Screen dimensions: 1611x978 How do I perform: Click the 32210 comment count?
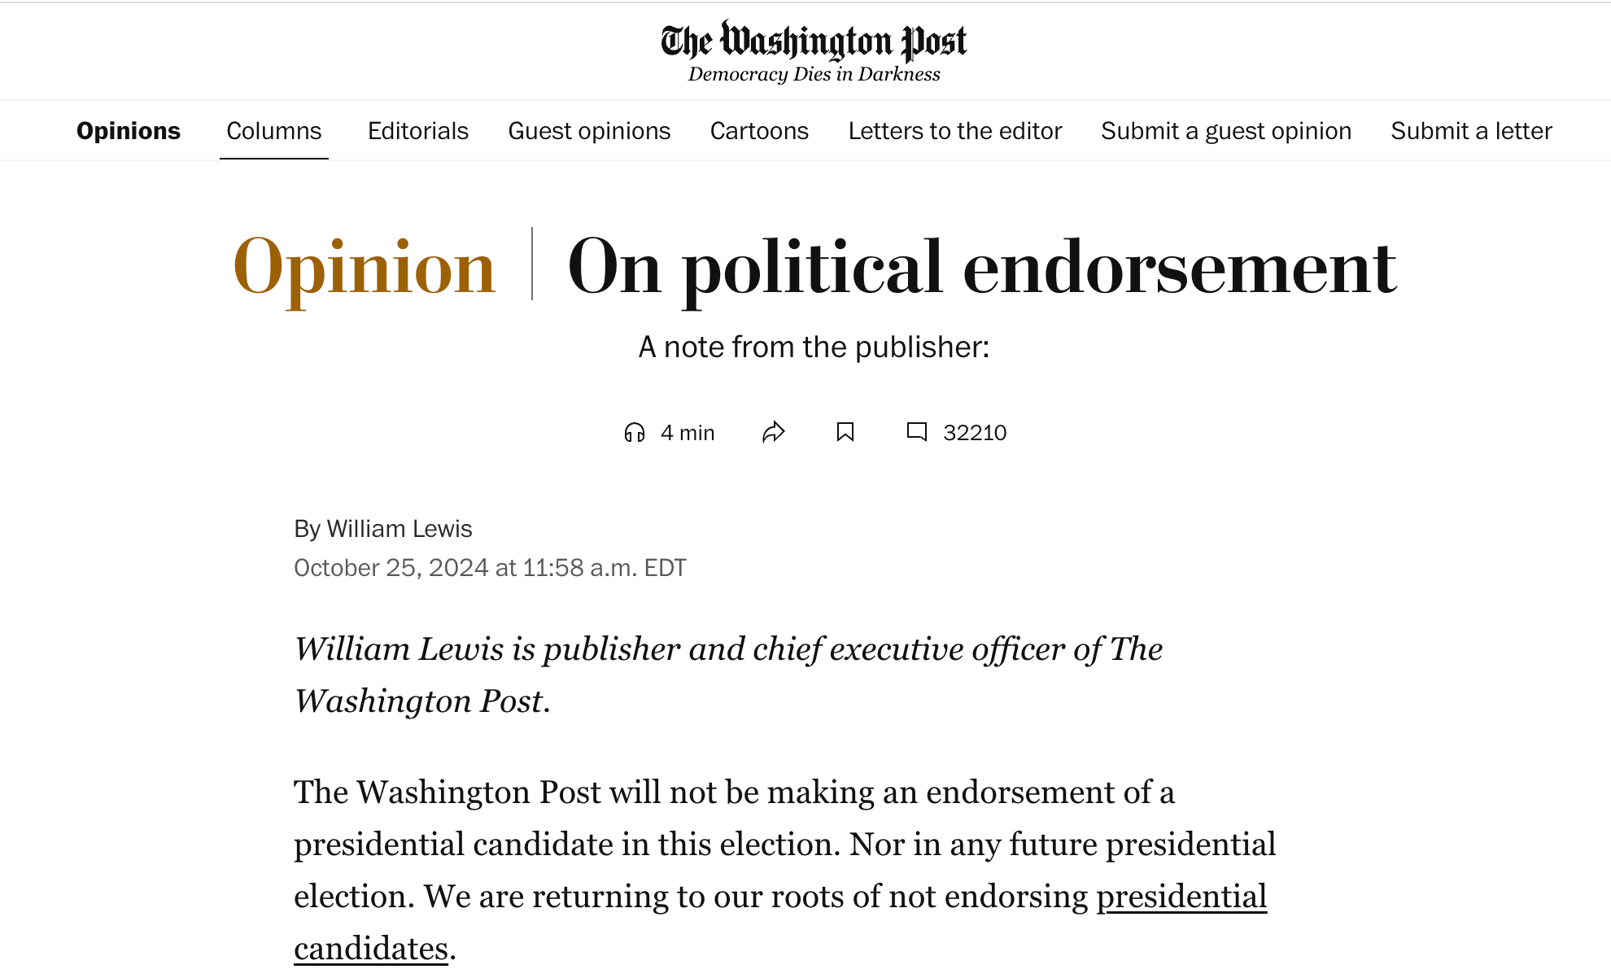(975, 433)
